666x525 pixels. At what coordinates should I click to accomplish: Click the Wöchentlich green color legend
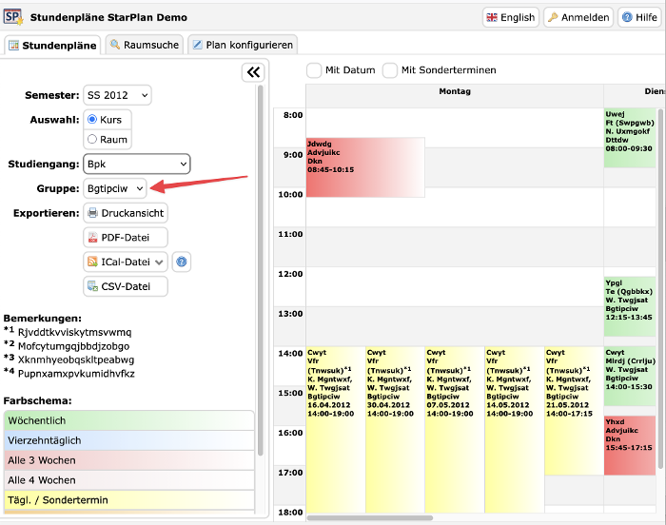coord(128,420)
